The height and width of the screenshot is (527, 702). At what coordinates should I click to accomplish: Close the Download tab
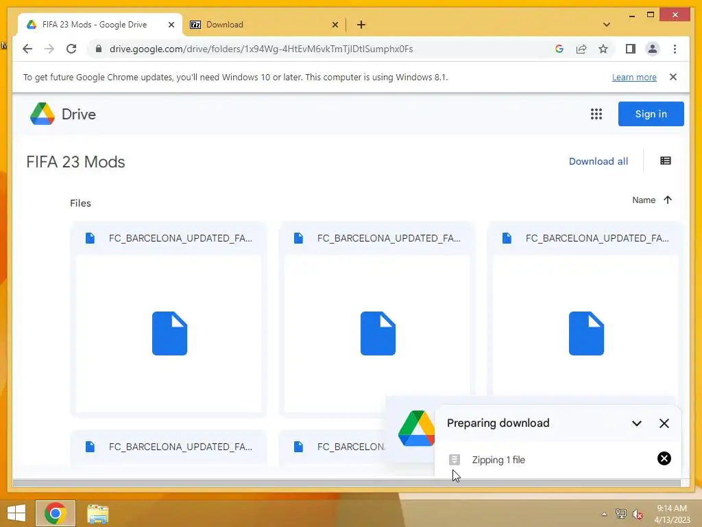point(335,25)
